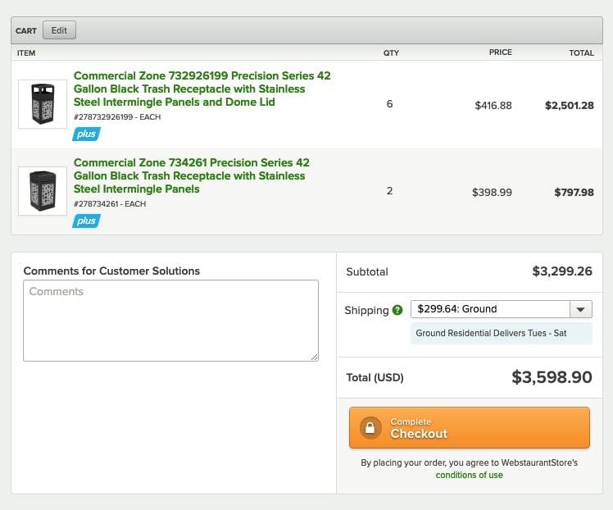Click the Shipping label
This screenshot has height=510, width=613.
[366, 311]
